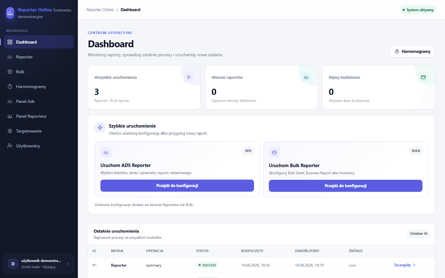Click the Uruchom Bulk Reporter heading
The width and height of the screenshot is (445, 278).
click(294, 166)
